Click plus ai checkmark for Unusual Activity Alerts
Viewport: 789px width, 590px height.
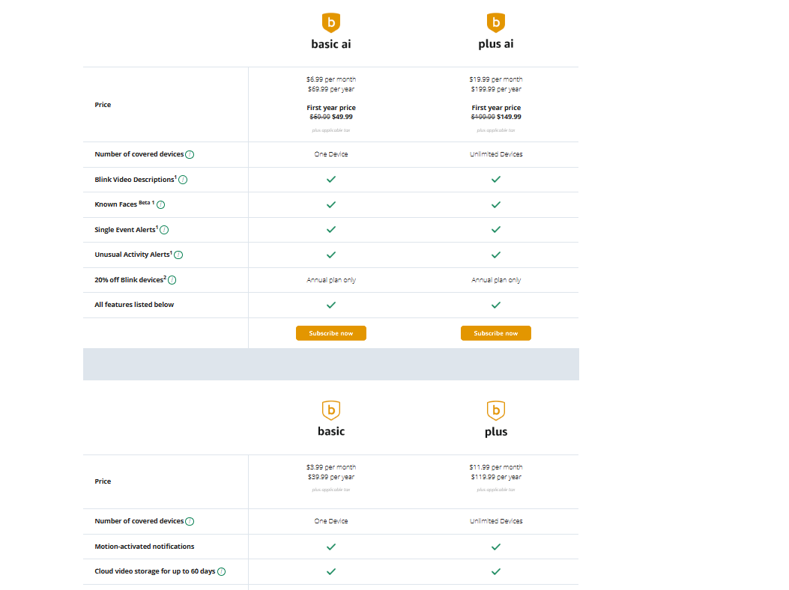coord(495,255)
